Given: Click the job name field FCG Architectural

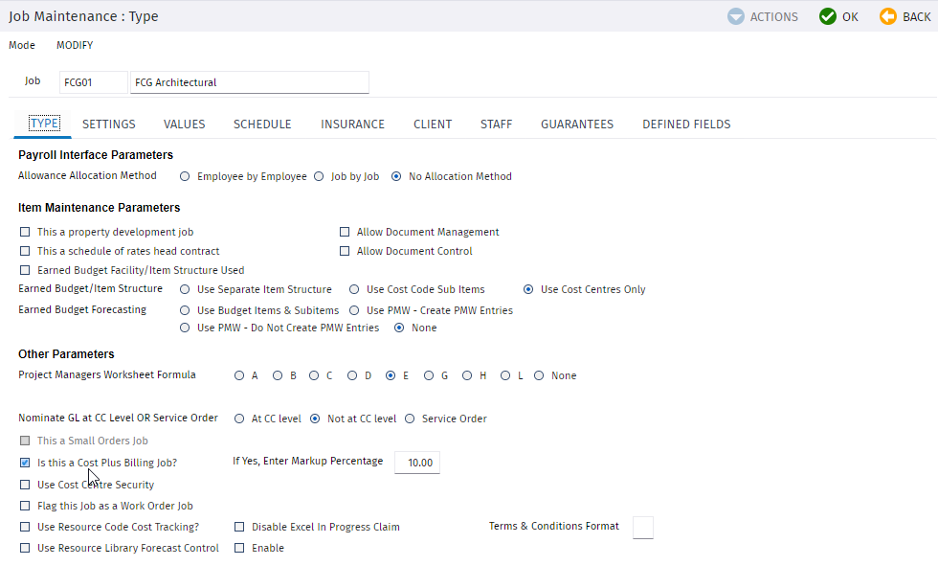Looking at the screenshot, I should 250,82.
